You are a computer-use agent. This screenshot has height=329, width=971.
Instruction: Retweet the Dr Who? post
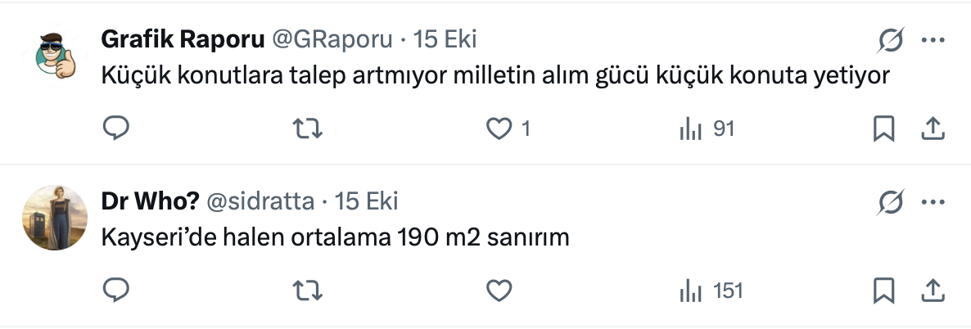308,291
